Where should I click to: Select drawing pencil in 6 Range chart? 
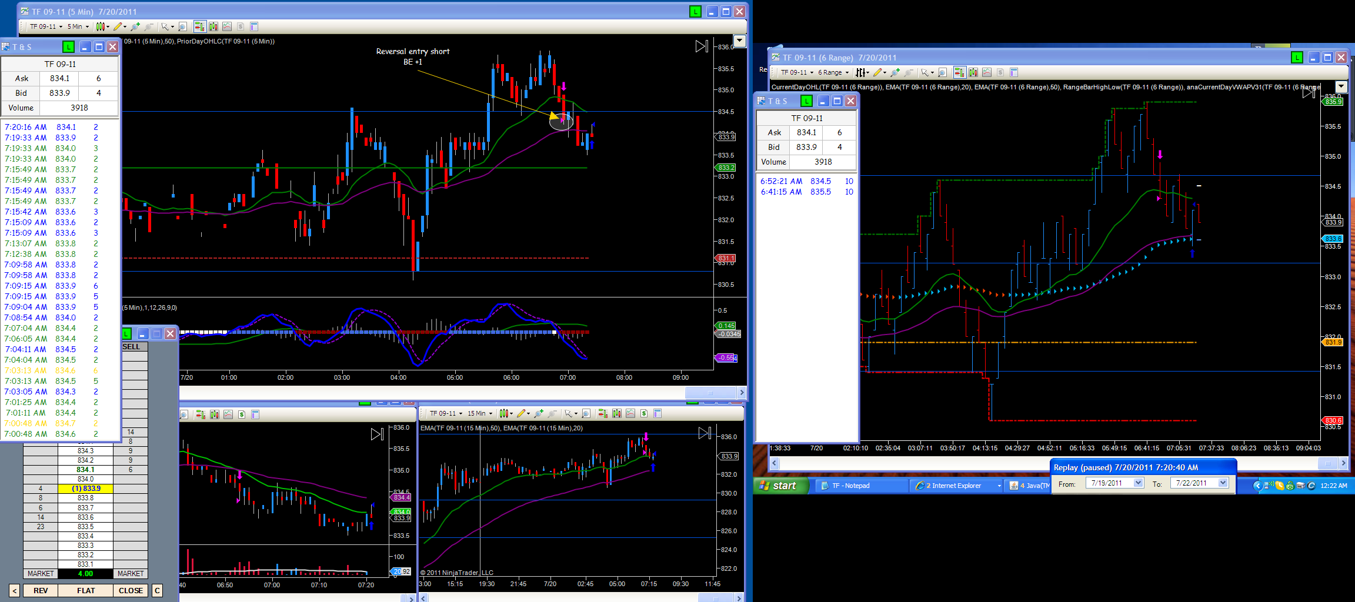pyautogui.click(x=877, y=72)
